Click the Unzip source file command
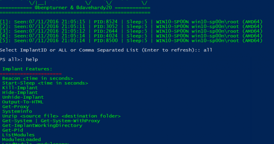Viewport: 274px width, 144px height. pyautogui.click(x=61, y=116)
